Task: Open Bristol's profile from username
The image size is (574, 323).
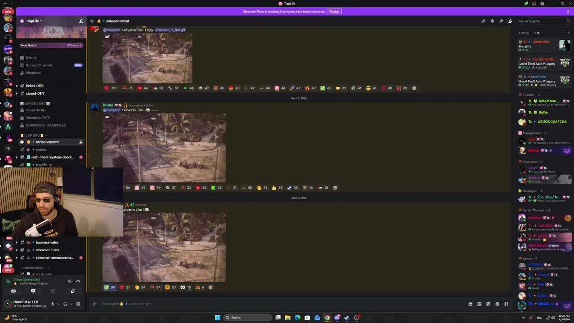Action: coord(108,105)
